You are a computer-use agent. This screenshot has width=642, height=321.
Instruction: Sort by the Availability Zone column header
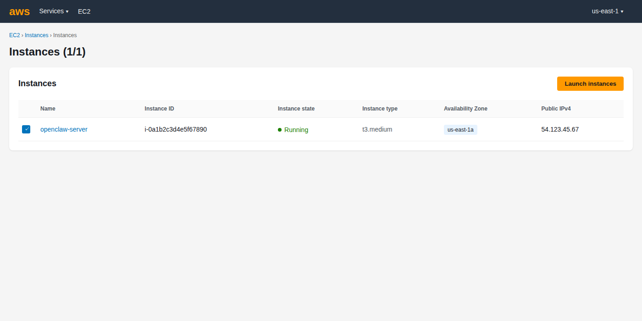tap(465, 109)
